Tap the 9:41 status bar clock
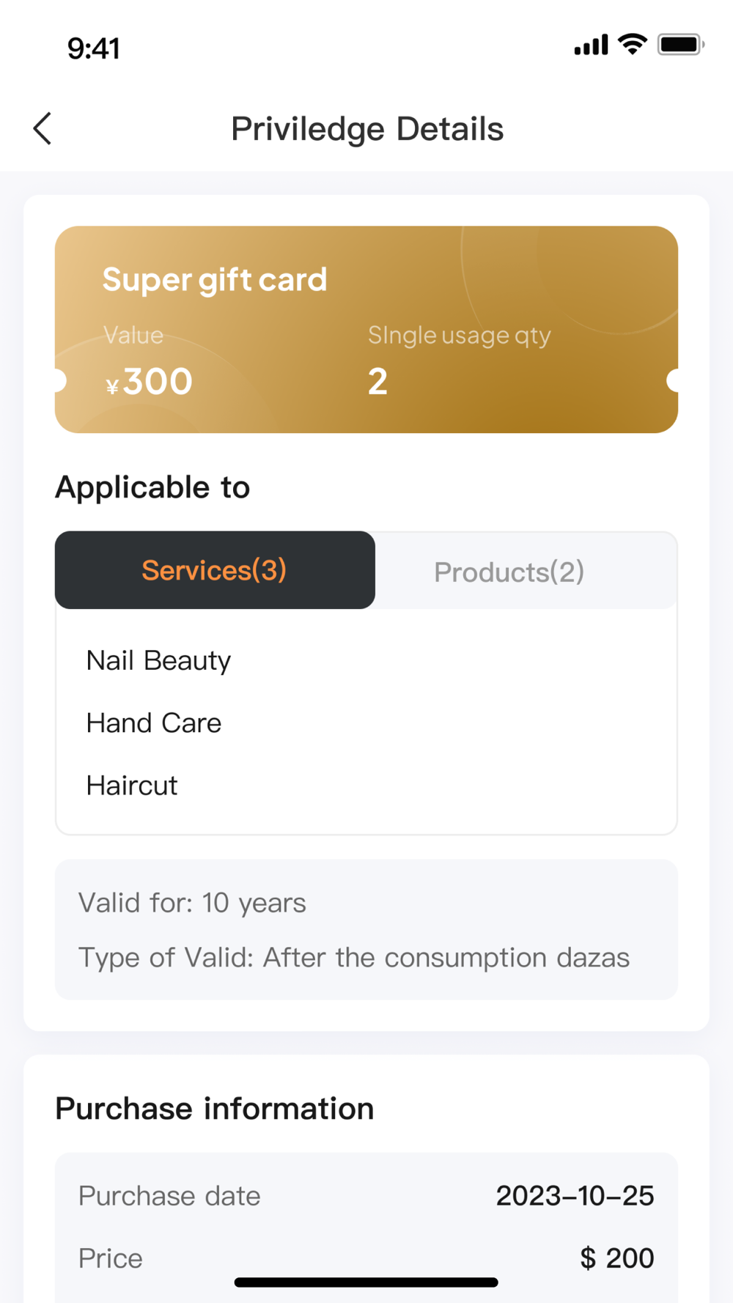This screenshot has width=733, height=1303. [94, 48]
